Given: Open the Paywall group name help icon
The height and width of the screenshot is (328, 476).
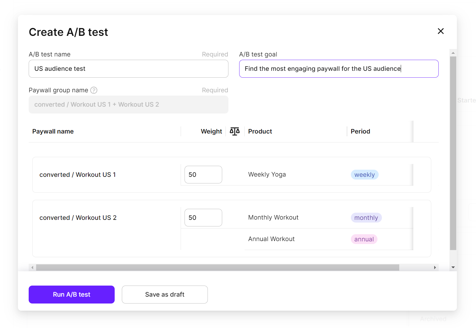Looking at the screenshot, I should coord(94,90).
